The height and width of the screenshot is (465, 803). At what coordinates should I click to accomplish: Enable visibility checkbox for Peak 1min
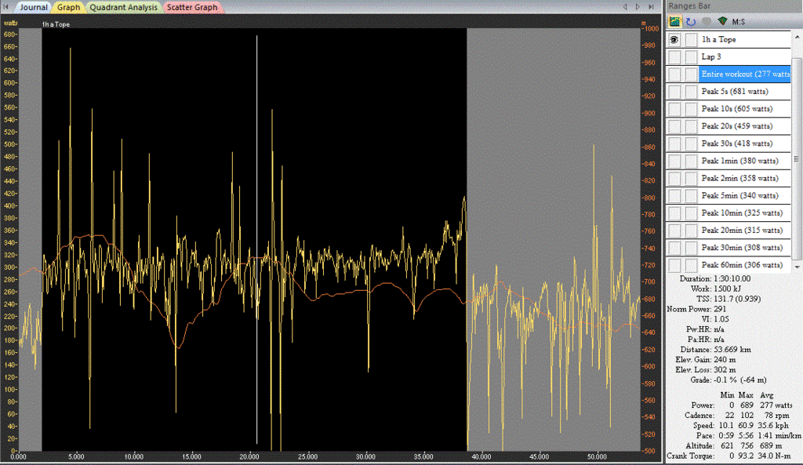click(x=674, y=161)
